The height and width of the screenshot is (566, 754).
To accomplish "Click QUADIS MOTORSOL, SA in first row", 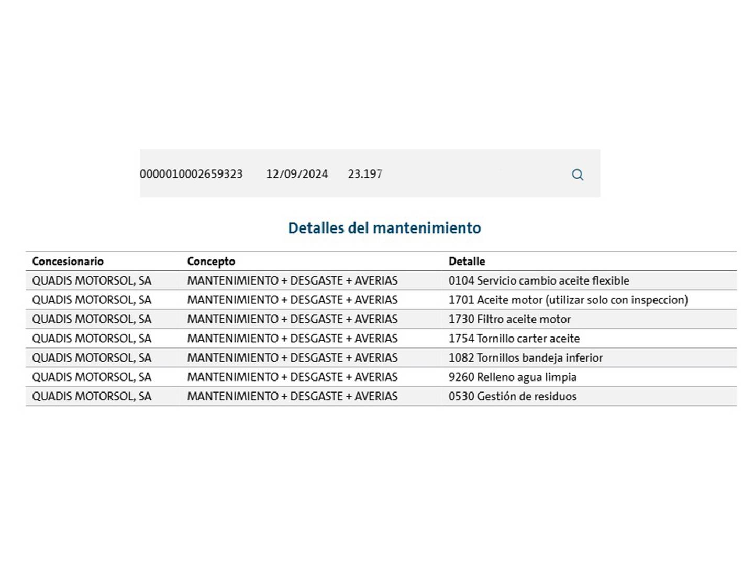I will coord(92,280).
